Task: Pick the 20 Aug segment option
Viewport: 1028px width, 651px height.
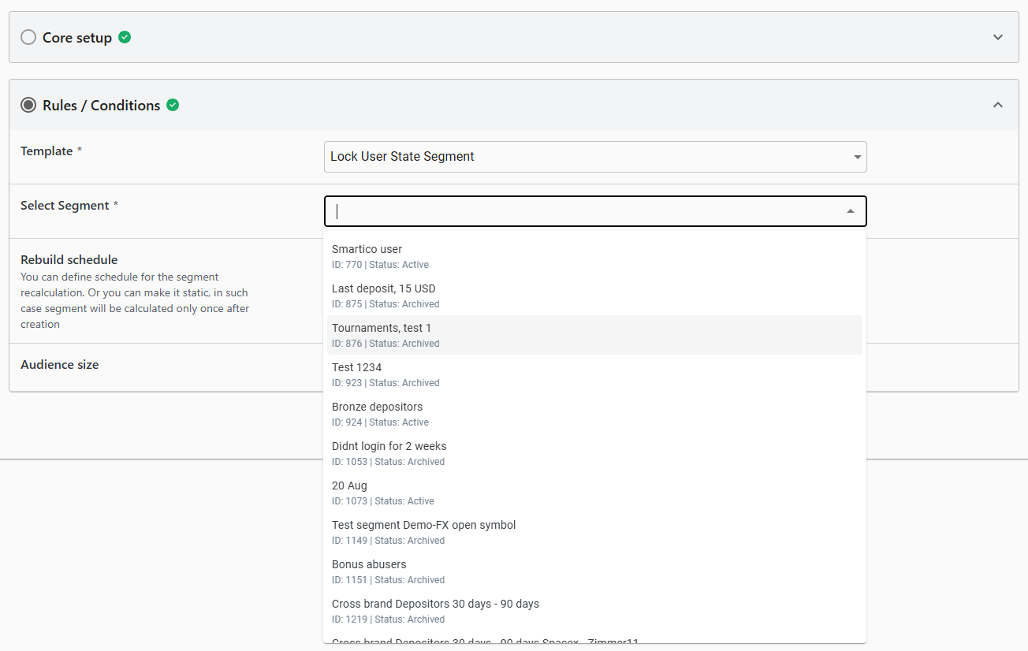Action: pyautogui.click(x=594, y=493)
